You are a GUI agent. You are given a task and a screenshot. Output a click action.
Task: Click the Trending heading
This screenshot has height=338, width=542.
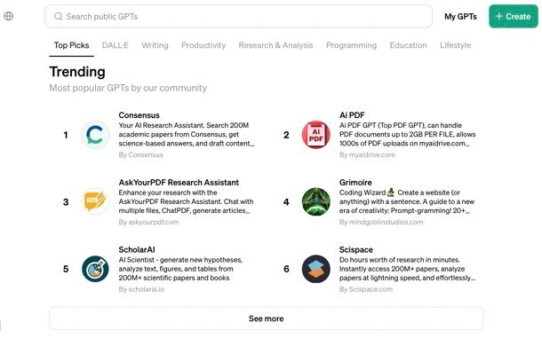click(x=77, y=72)
